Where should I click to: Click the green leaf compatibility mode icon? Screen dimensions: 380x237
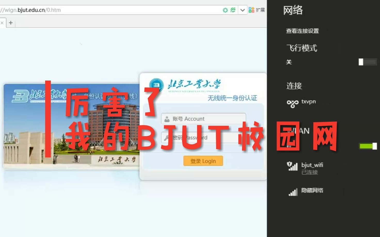point(233,10)
